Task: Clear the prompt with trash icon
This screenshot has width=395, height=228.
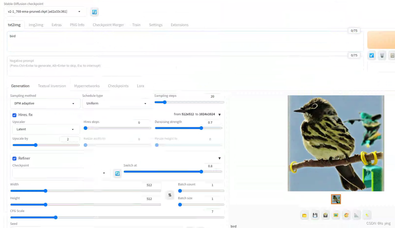Action: [382, 55]
